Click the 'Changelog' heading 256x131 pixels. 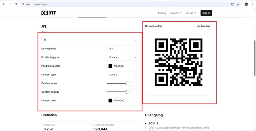154,115
